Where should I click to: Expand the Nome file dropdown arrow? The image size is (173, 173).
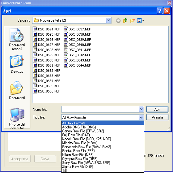click(x=141, y=109)
